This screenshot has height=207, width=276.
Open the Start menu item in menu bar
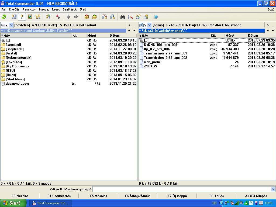(x=83, y=9)
